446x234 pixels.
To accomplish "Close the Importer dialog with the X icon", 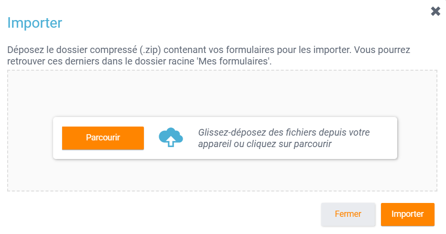I will point(435,11).
